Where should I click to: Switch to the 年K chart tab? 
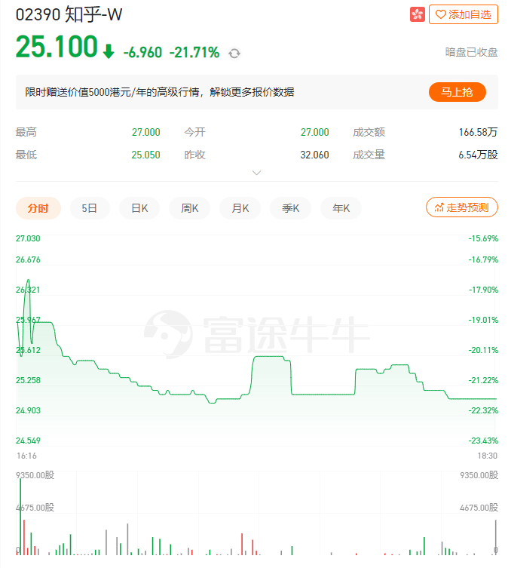(x=341, y=208)
